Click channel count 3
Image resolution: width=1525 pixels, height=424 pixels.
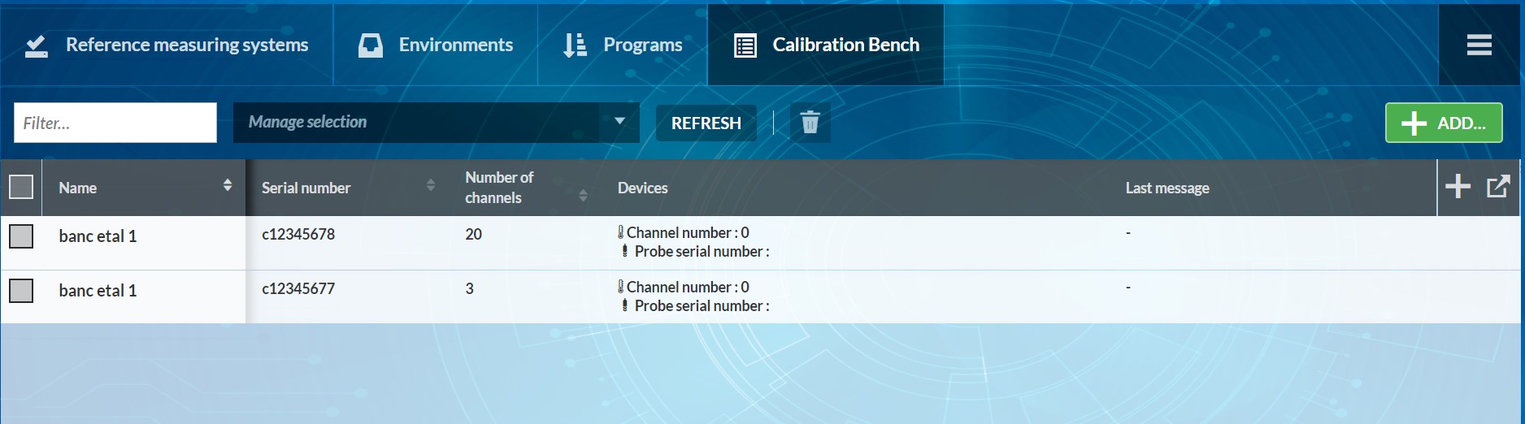click(x=469, y=288)
